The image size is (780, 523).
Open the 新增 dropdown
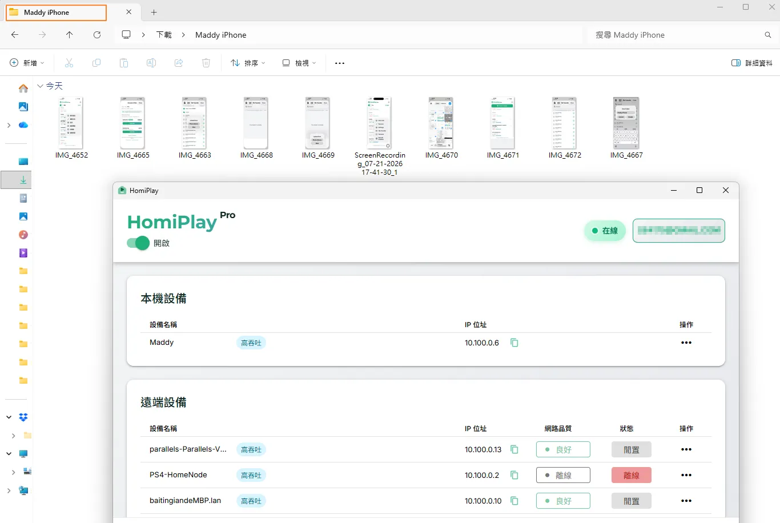[x=27, y=63]
